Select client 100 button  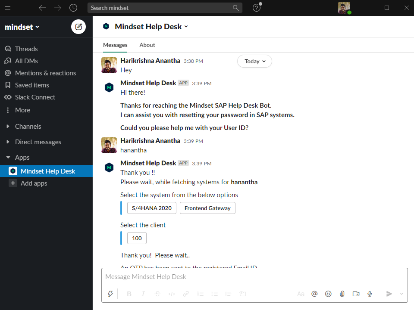(137, 238)
